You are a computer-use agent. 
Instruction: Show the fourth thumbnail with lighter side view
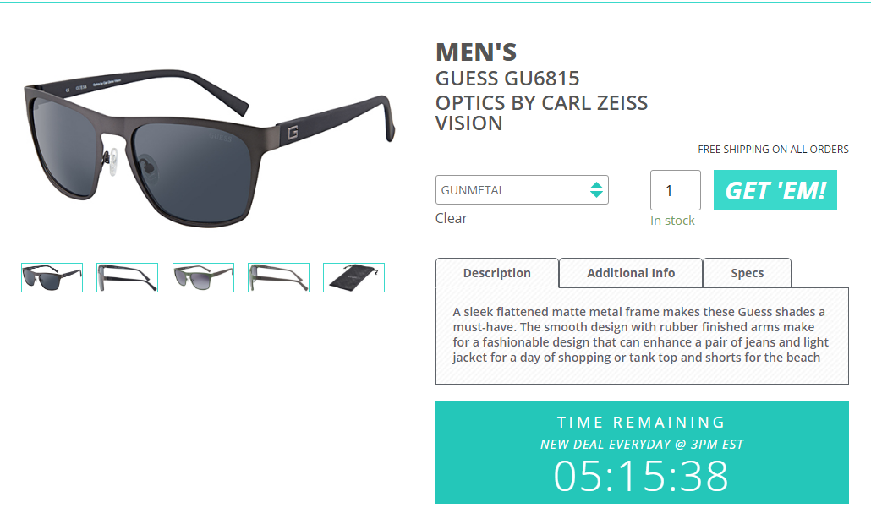(x=278, y=277)
